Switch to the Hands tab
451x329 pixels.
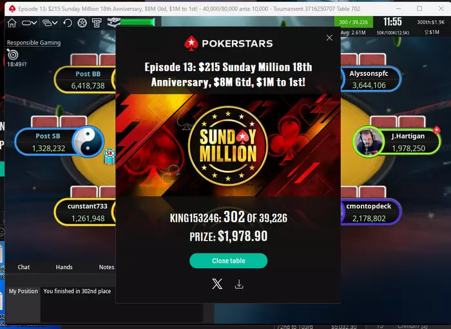(64, 267)
